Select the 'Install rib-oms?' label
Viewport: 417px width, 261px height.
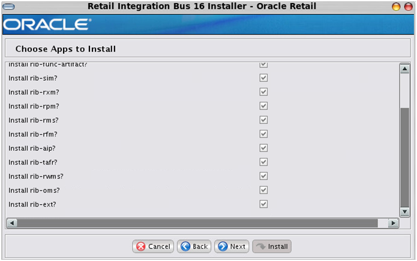tap(34, 190)
